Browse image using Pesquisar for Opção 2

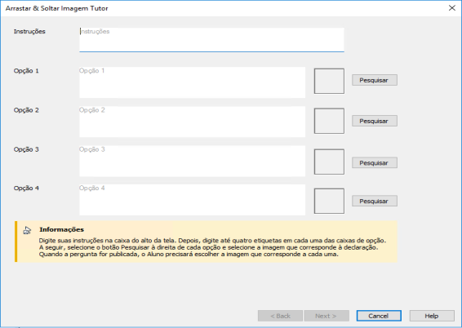375,121
